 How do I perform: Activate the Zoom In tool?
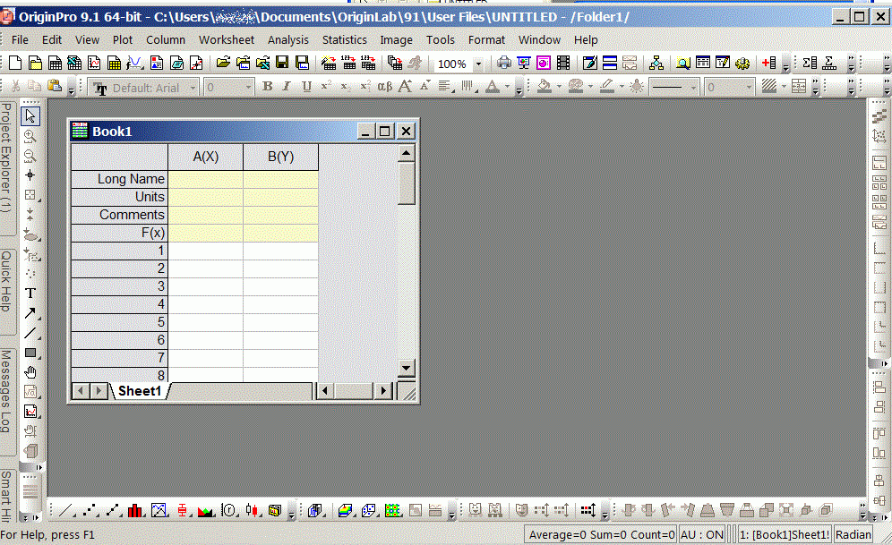(x=30, y=136)
